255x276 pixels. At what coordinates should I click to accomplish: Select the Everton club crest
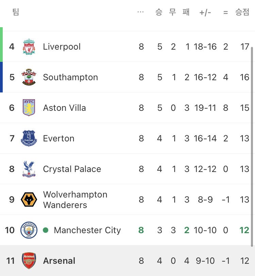[29, 138]
